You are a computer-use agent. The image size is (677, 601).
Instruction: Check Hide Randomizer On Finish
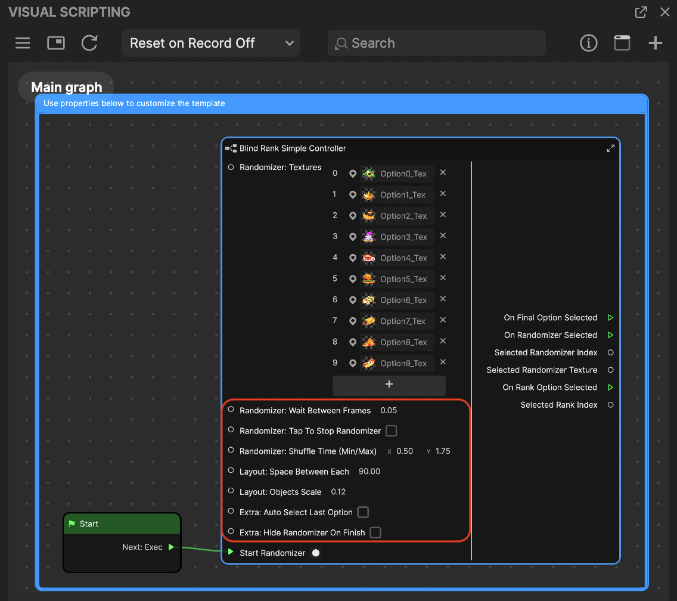click(x=375, y=532)
